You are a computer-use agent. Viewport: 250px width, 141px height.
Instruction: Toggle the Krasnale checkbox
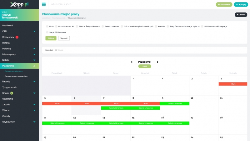(156, 27)
